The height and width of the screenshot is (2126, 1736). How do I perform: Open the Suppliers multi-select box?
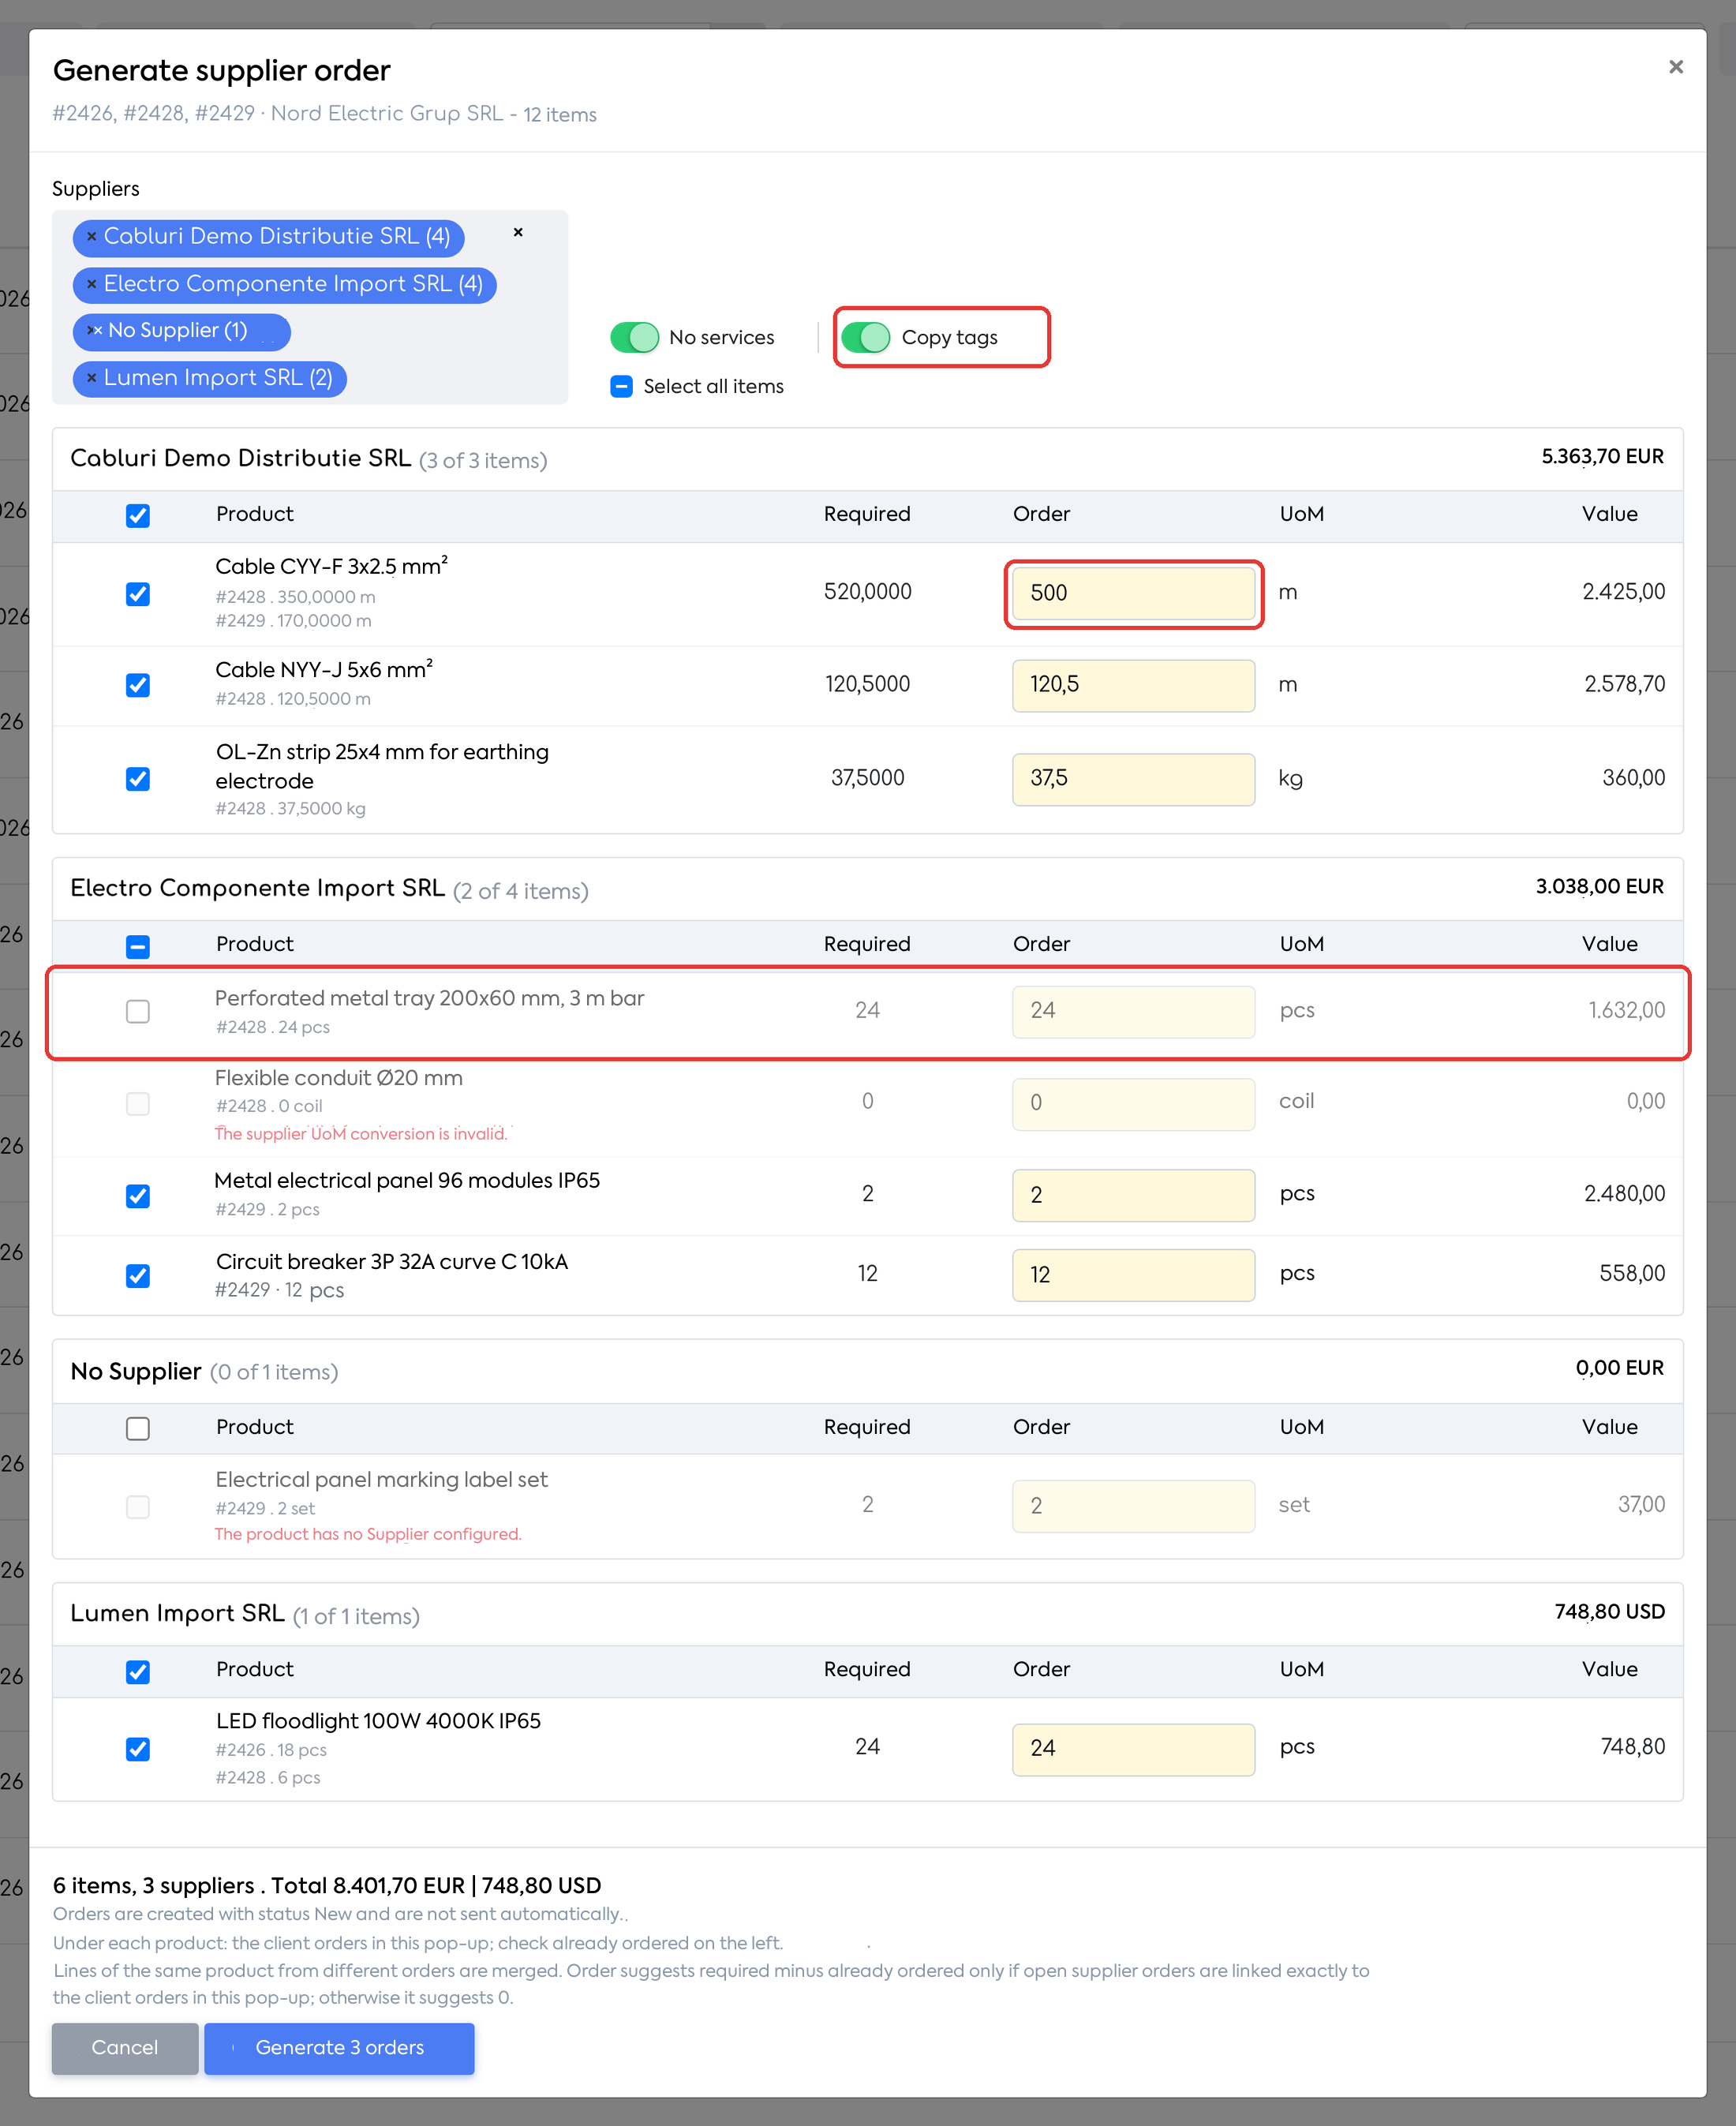310,307
